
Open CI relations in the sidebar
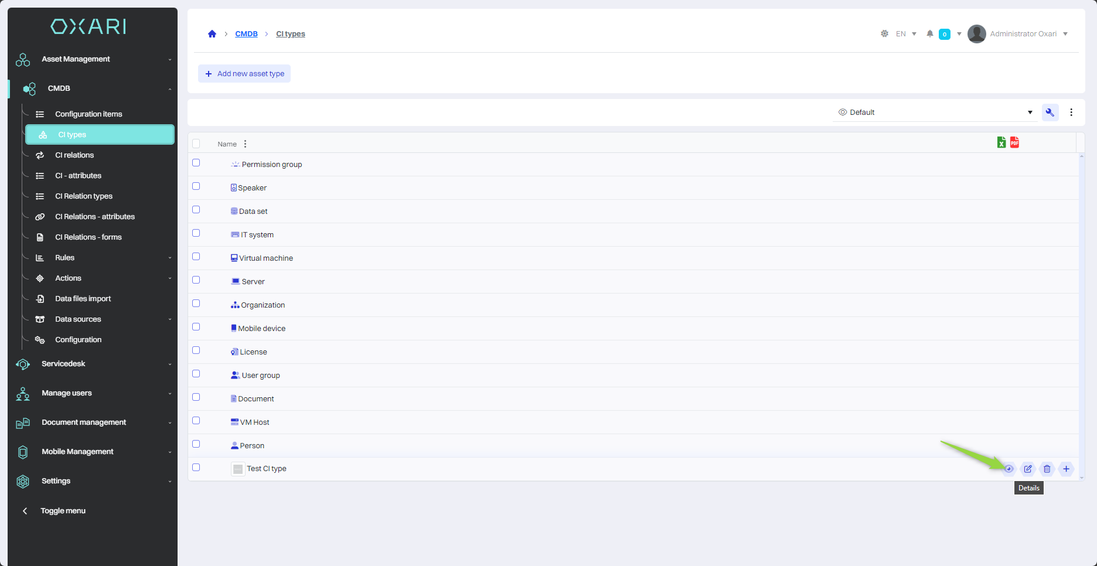[74, 155]
